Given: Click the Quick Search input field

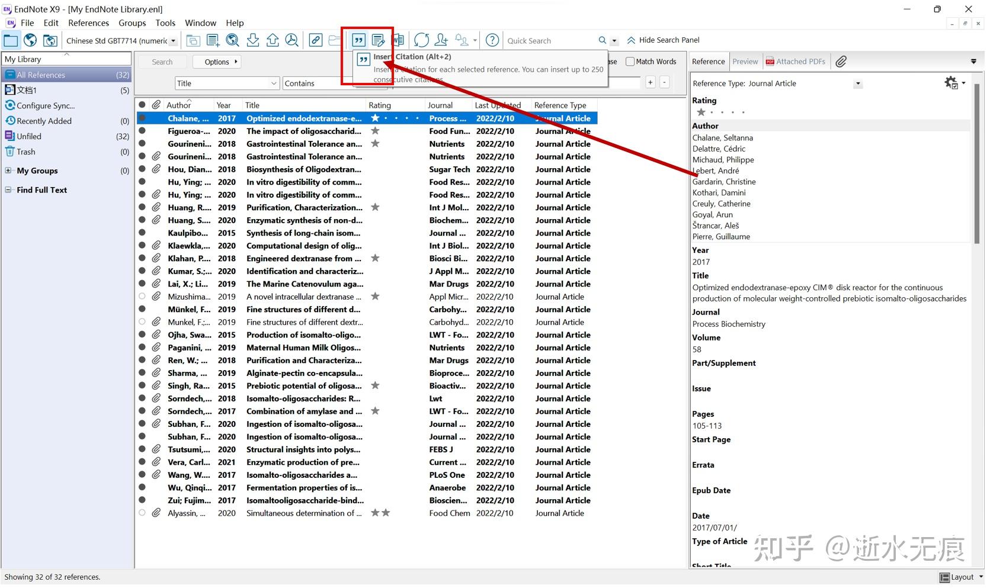Looking at the screenshot, I should (x=551, y=41).
